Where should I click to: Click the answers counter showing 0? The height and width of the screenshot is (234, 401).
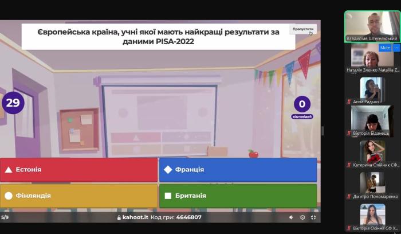302,104
